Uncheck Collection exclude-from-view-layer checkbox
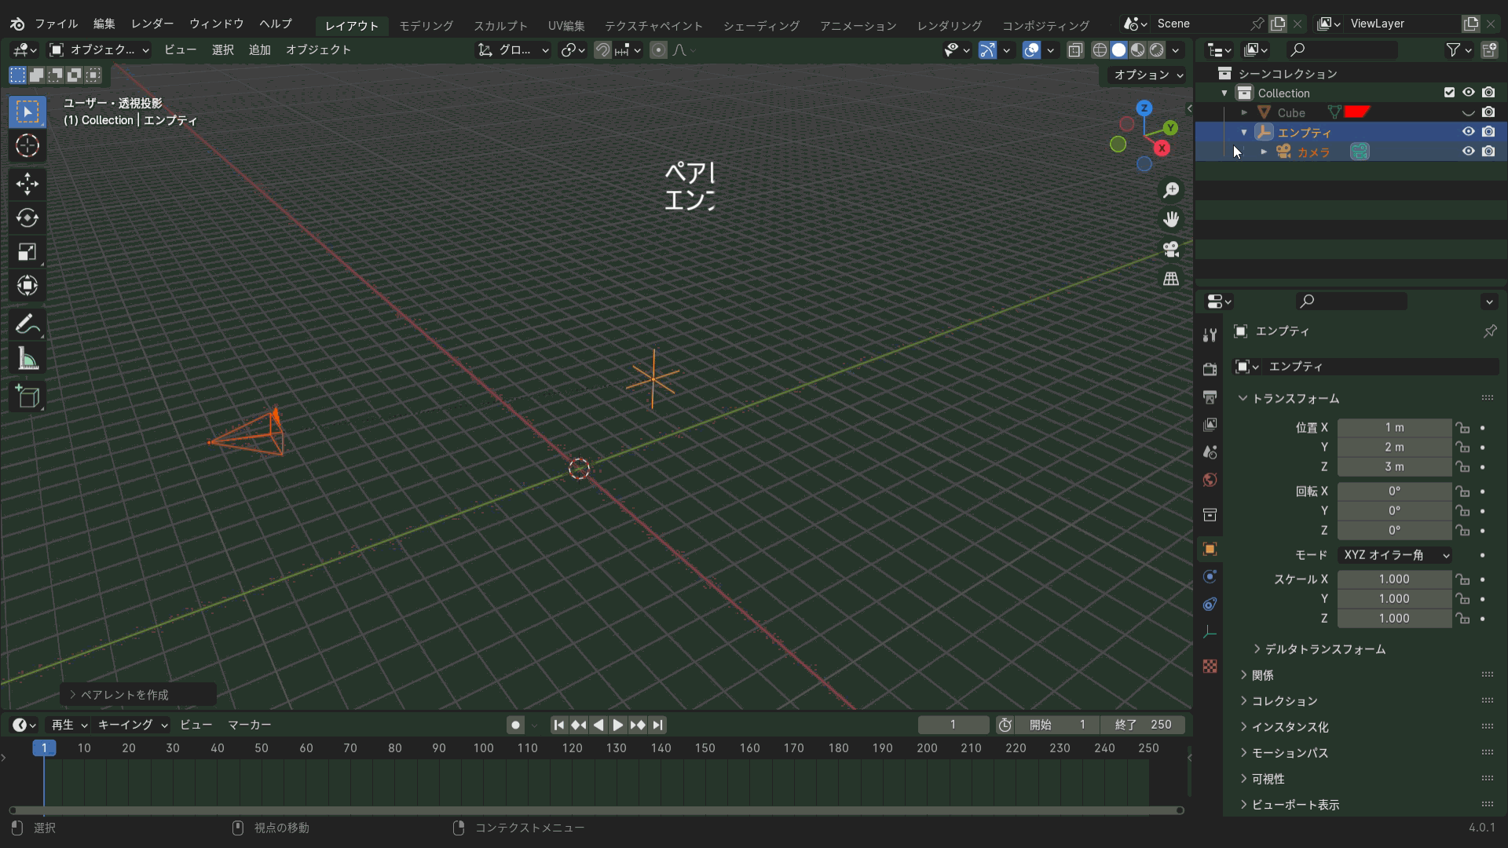This screenshot has width=1508, height=848. click(1449, 93)
